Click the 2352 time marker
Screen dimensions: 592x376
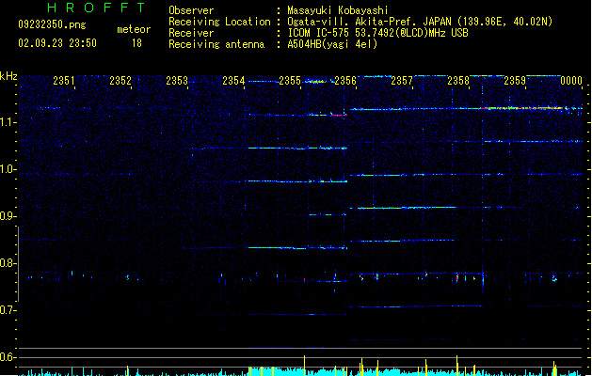(120, 81)
